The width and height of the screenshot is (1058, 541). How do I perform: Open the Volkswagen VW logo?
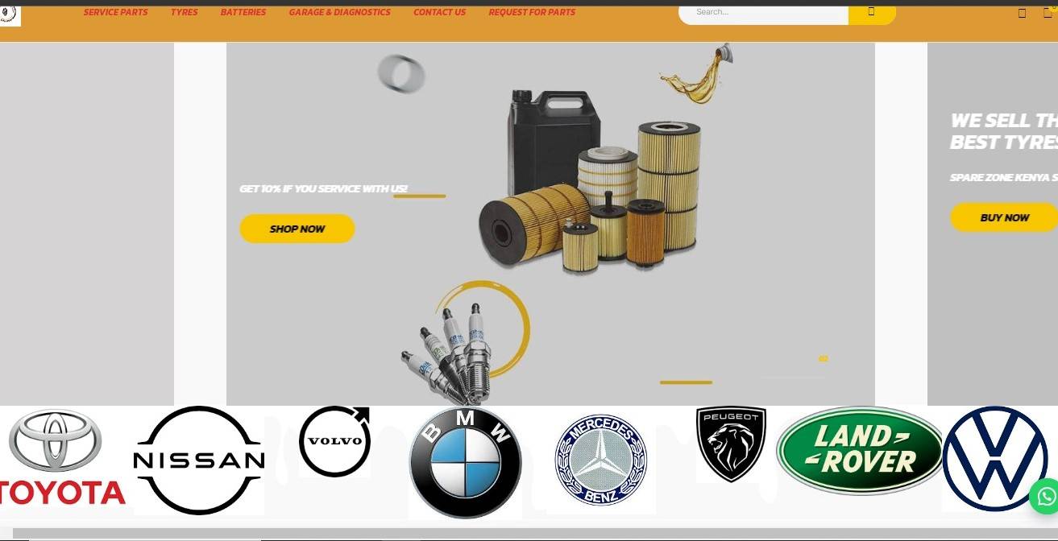coord(995,459)
